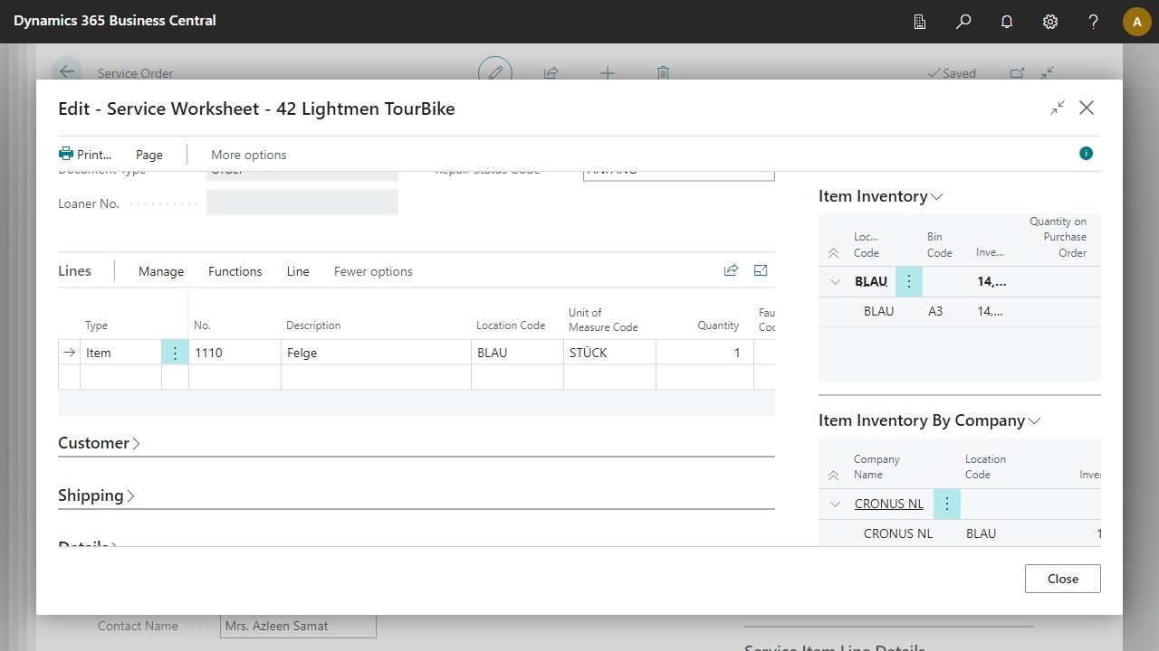This screenshot has width=1159, height=651.
Task: Click the help question mark icon
Action: point(1094,21)
